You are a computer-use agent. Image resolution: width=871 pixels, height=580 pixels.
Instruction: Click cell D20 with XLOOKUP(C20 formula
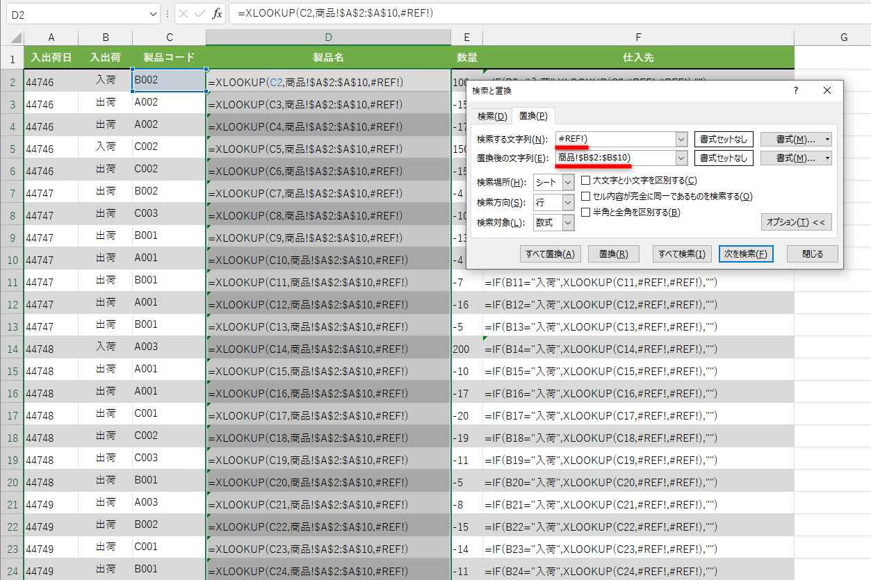point(328,482)
